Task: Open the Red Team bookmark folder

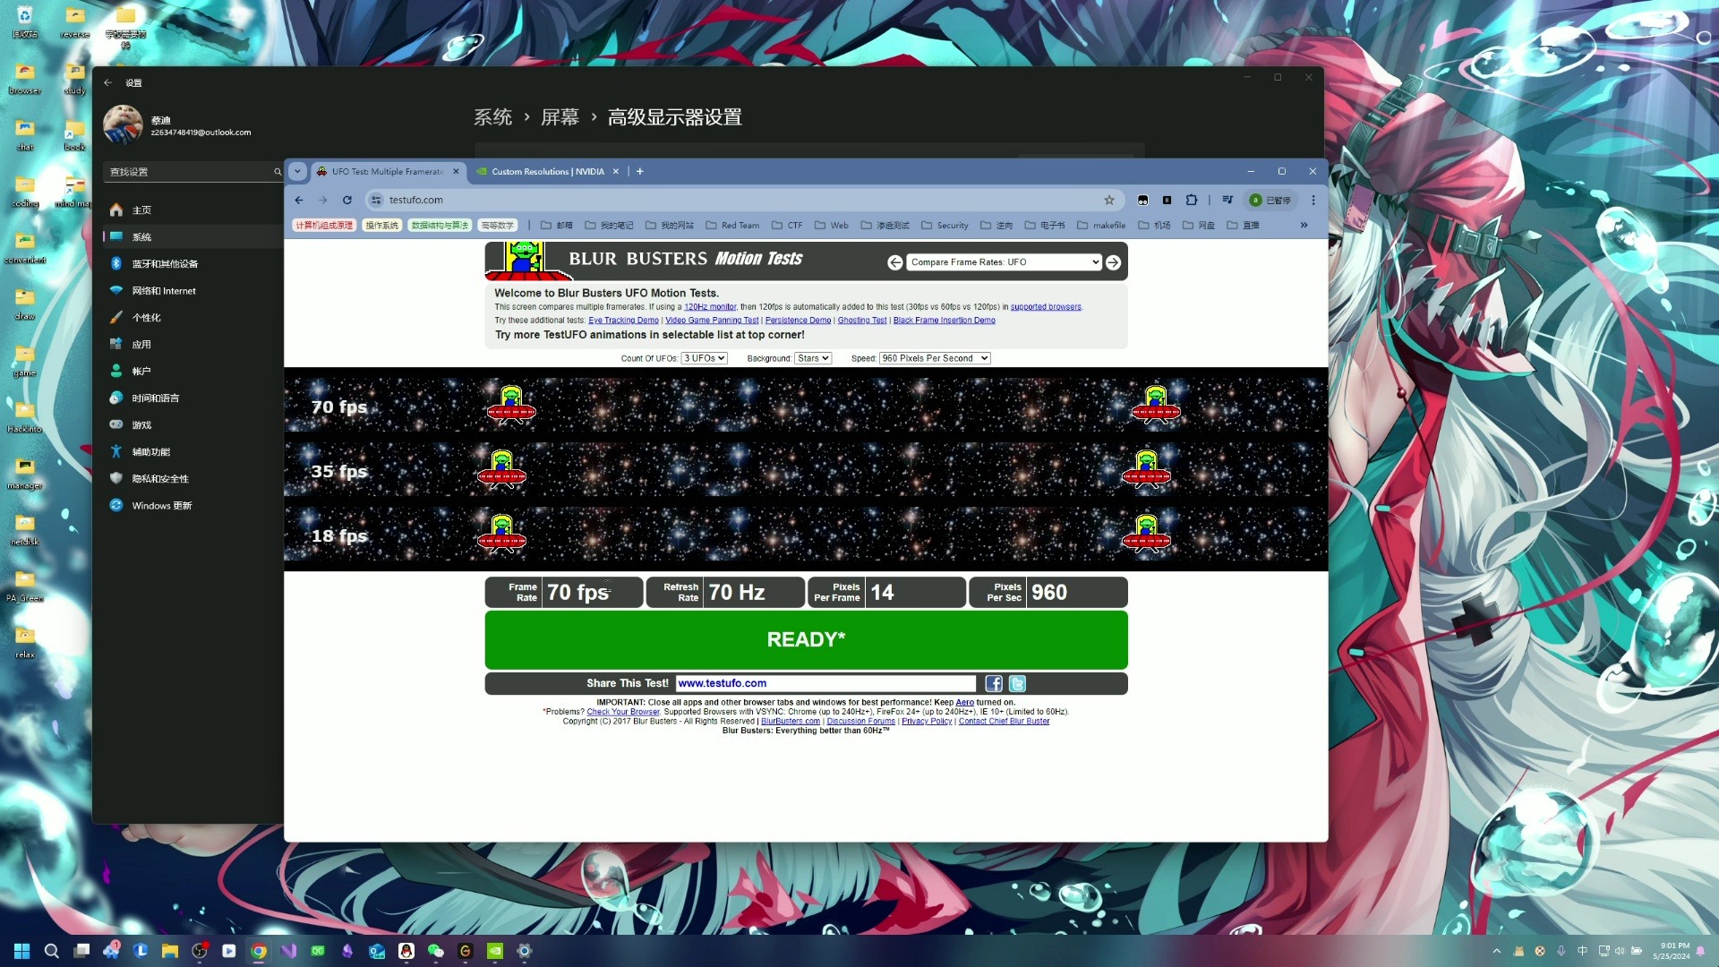Action: coord(732,225)
